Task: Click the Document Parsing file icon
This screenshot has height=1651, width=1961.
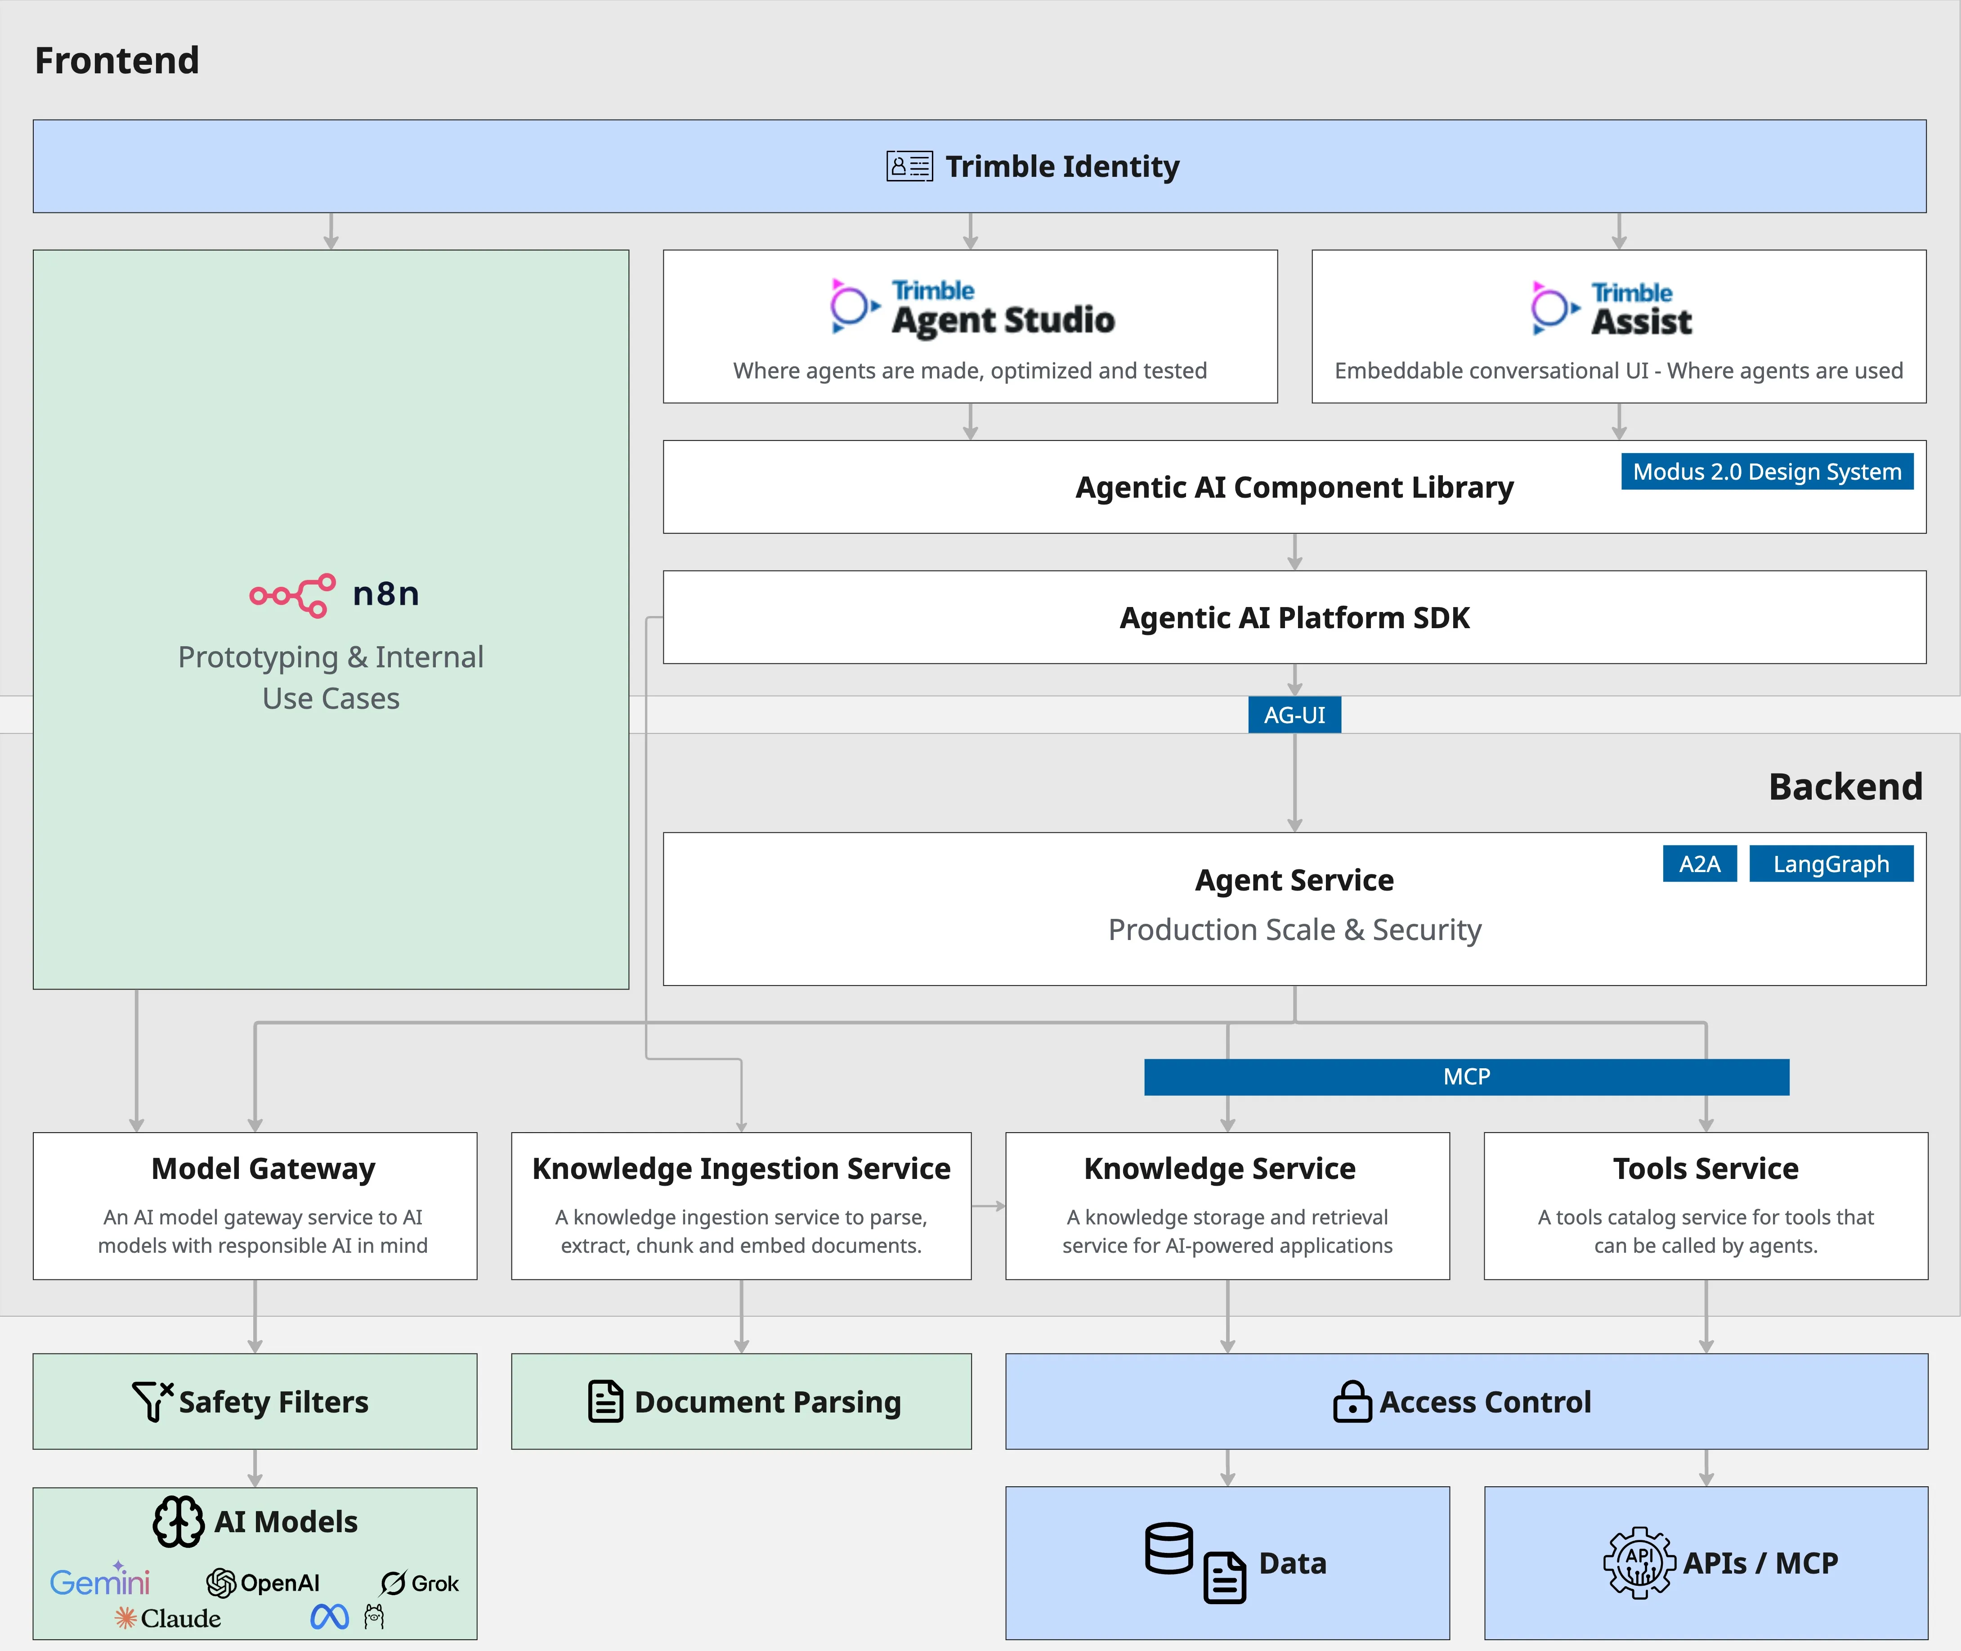Action: (605, 1401)
